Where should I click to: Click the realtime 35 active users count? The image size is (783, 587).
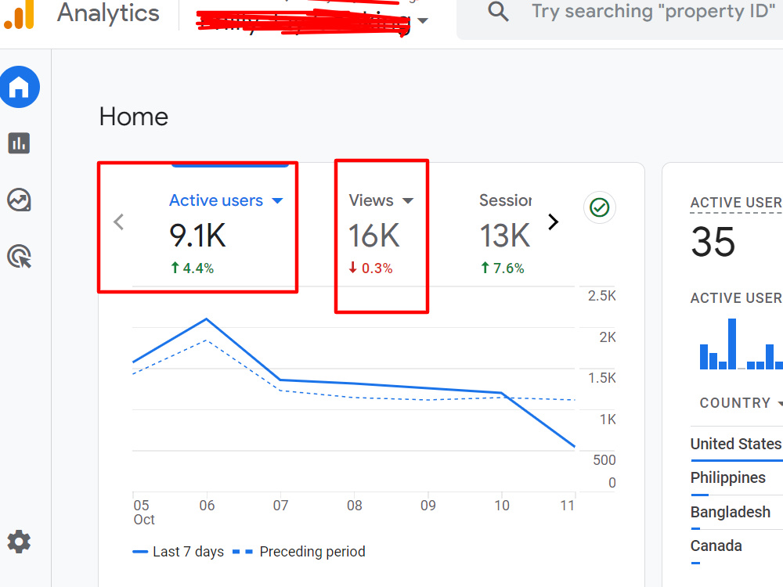[x=713, y=242]
